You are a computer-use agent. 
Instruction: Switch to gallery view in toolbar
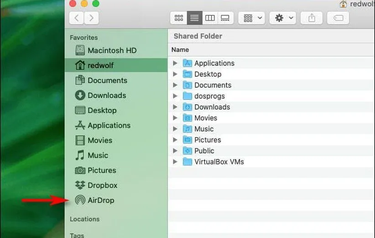(x=225, y=18)
